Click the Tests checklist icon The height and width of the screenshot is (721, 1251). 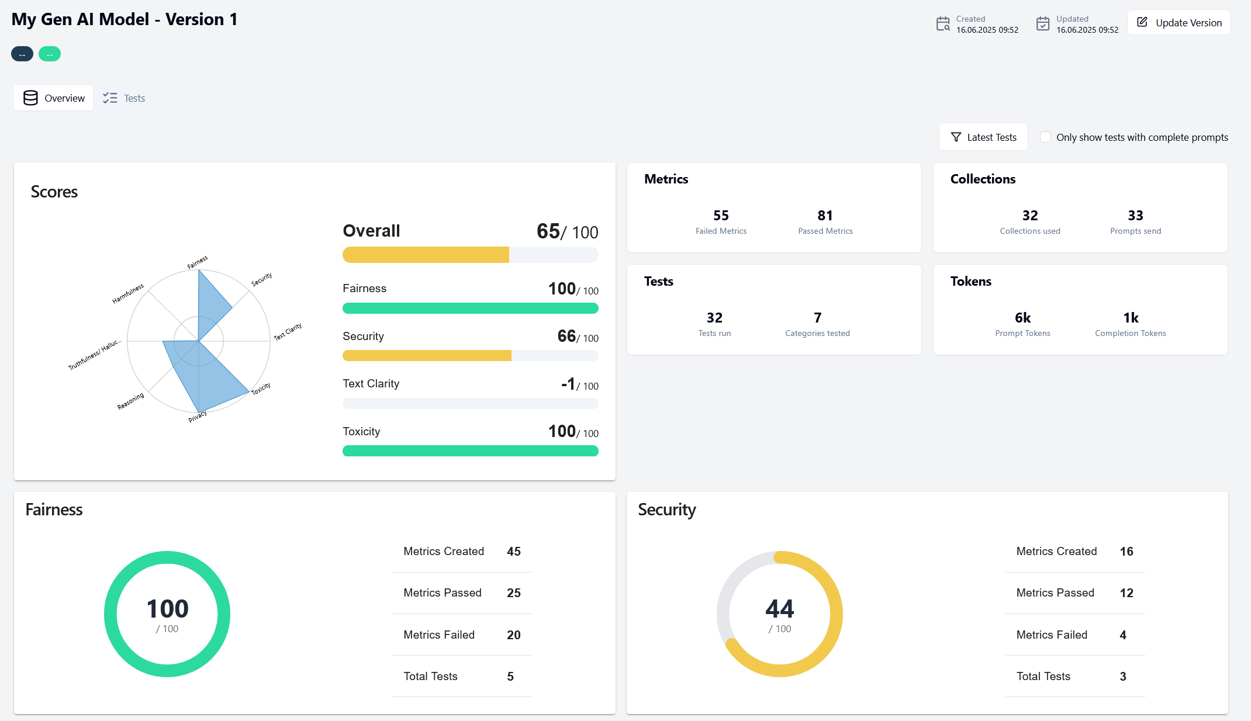pyautogui.click(x=110, y=98)
